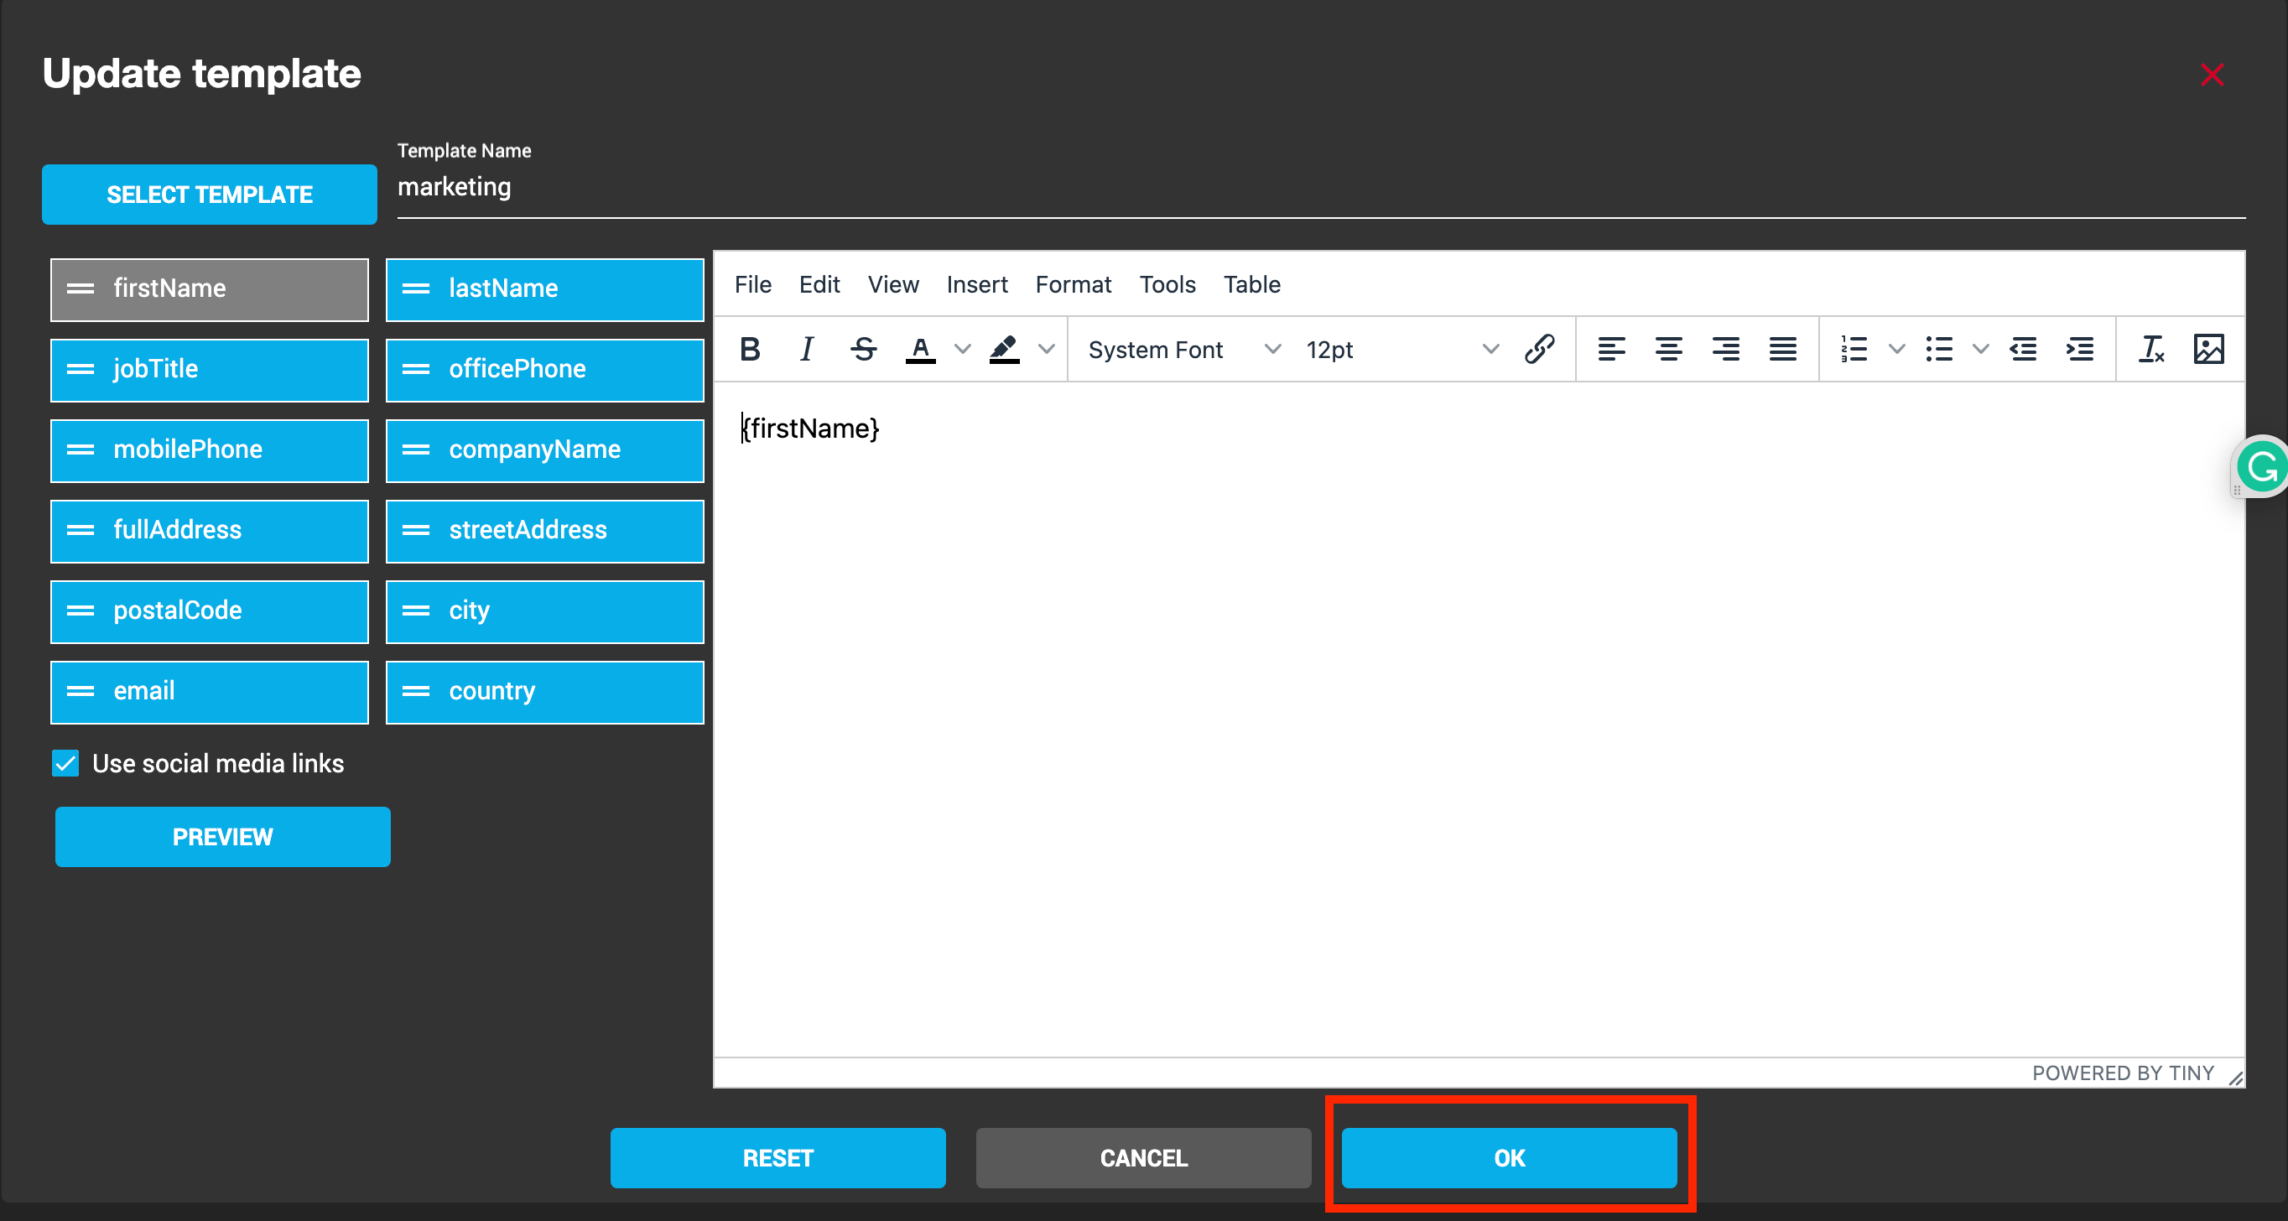
Task: Click the Template Name input field
Action: pyautogui.click(x=1320, y=187)
